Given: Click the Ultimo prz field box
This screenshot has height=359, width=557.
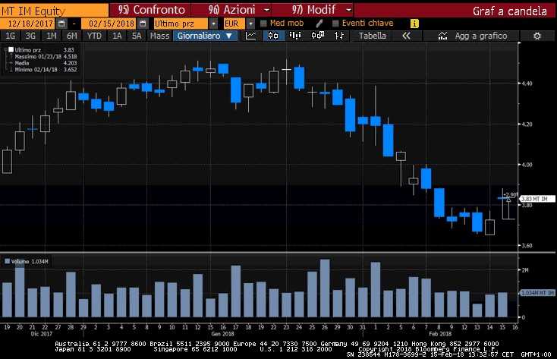Looking at the screenshot, I should pos(181,24).
